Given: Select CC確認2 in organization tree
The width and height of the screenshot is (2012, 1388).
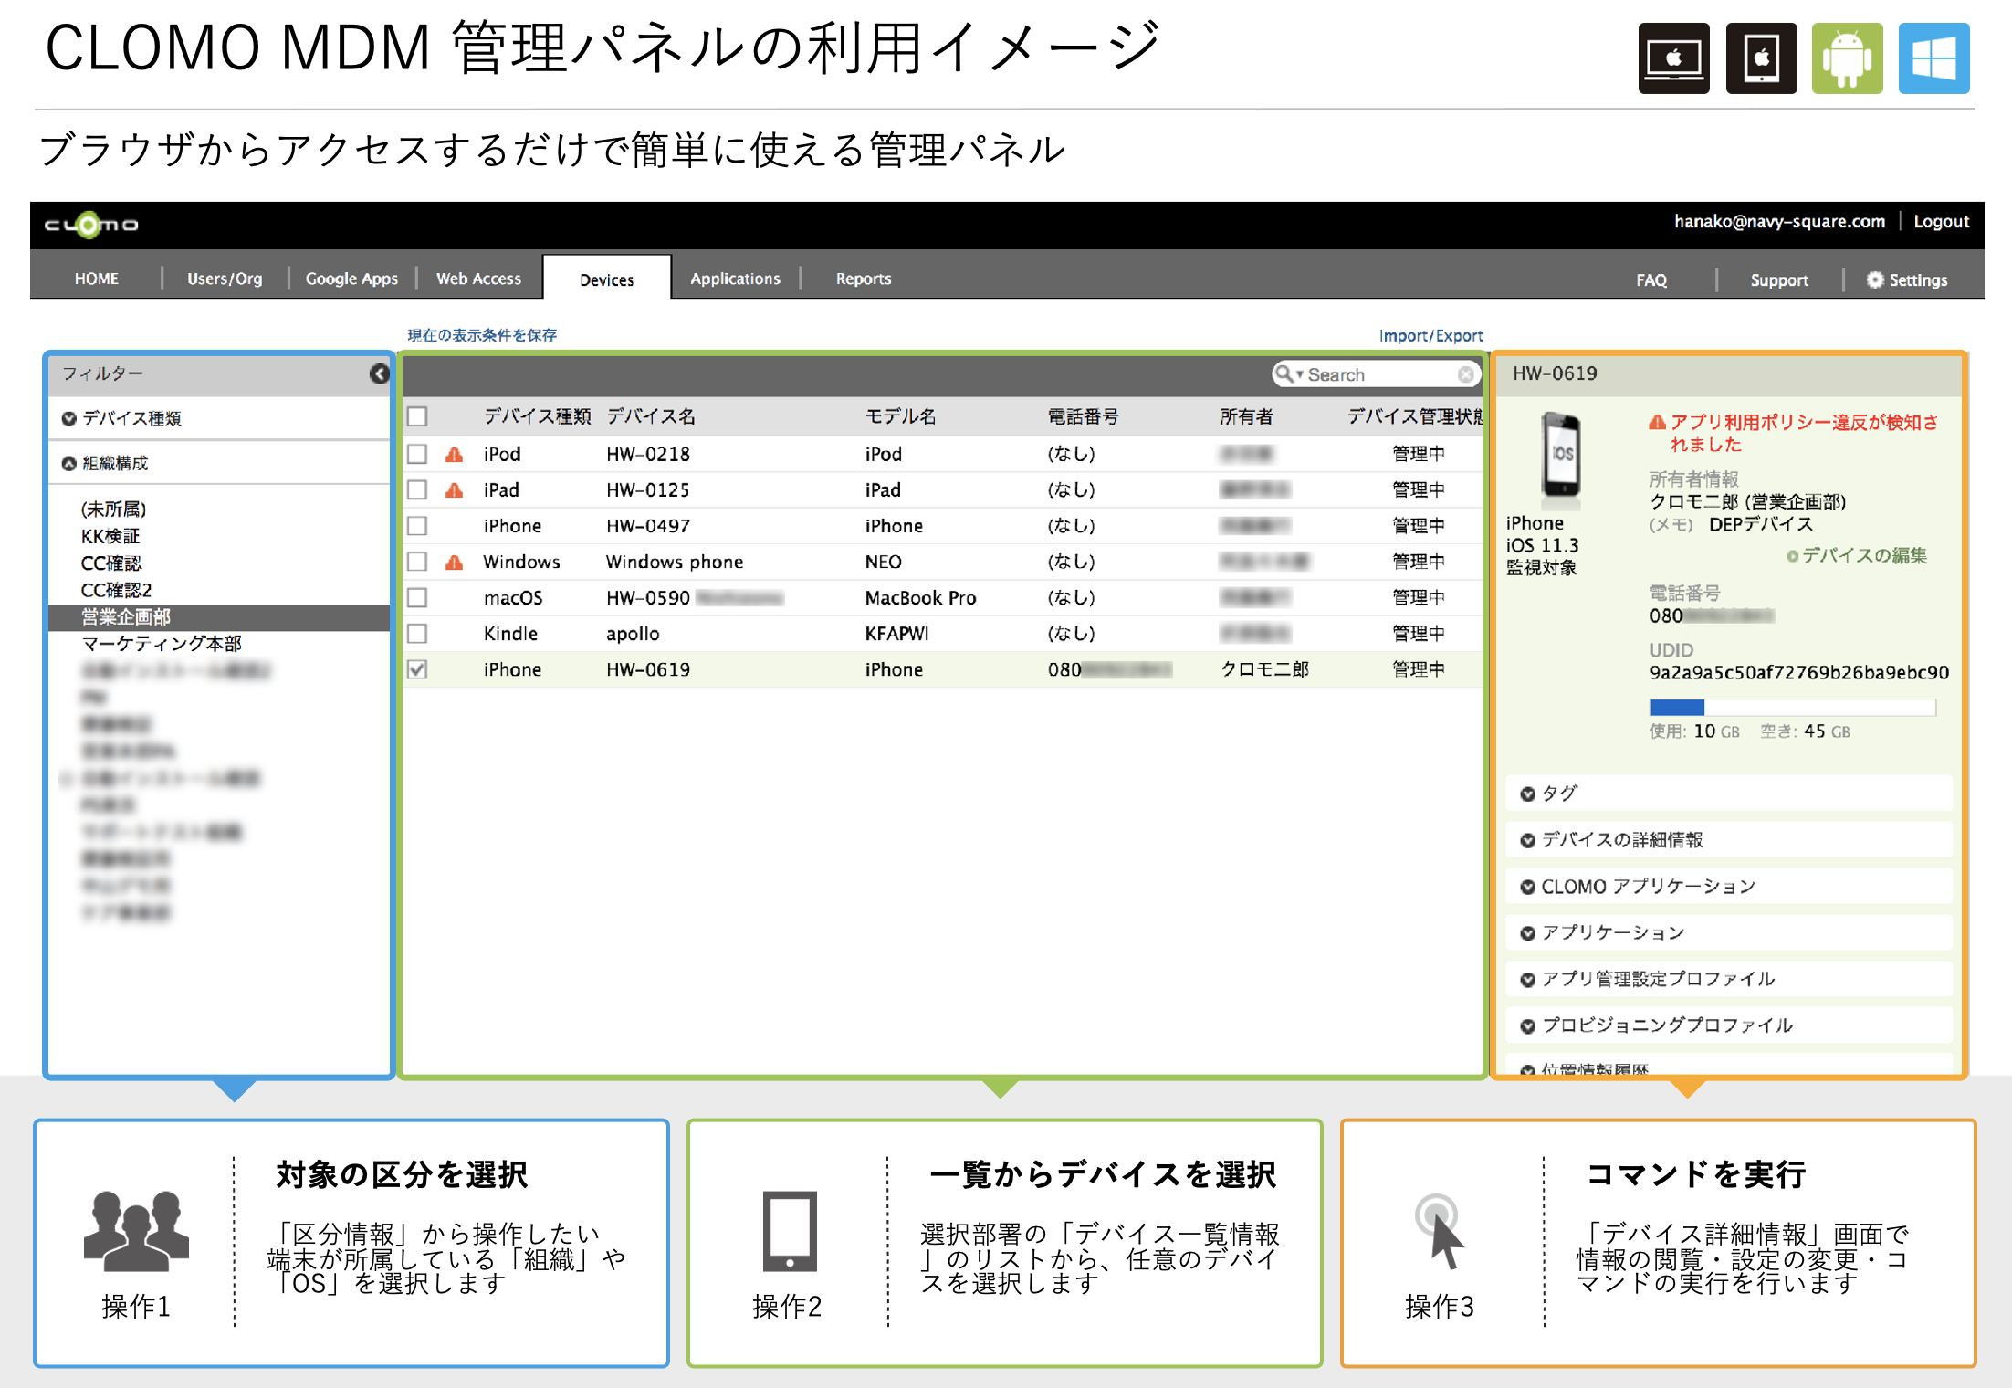Looking at the screenshot, I should tap(116, 590).
